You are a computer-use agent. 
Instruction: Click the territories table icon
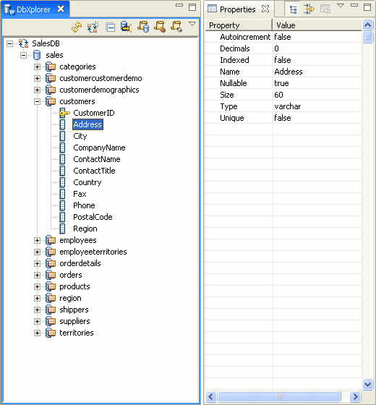pos(51,333)
